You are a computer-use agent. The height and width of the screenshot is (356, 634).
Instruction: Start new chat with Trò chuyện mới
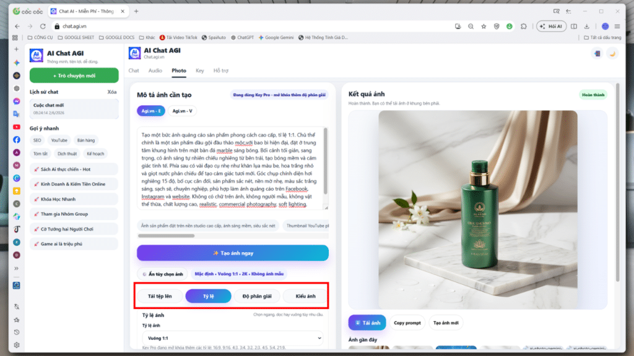click(x=74, y=75)
